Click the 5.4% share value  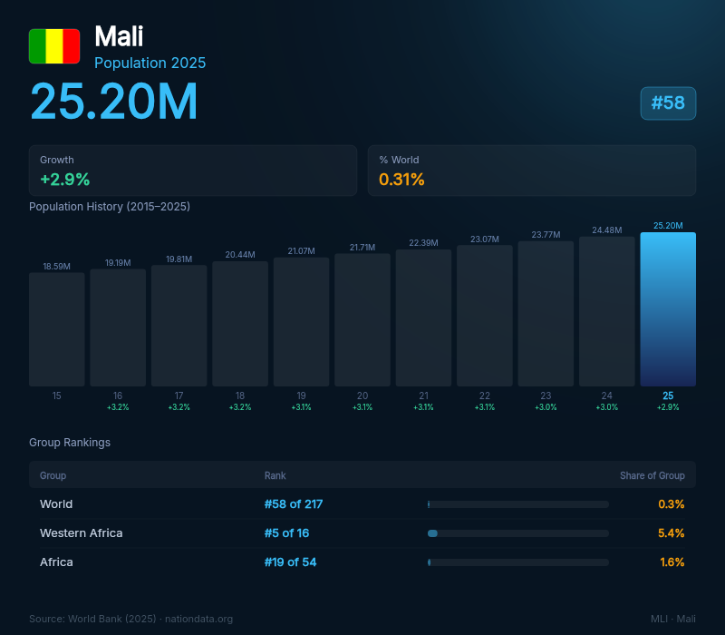pos(671,533)
